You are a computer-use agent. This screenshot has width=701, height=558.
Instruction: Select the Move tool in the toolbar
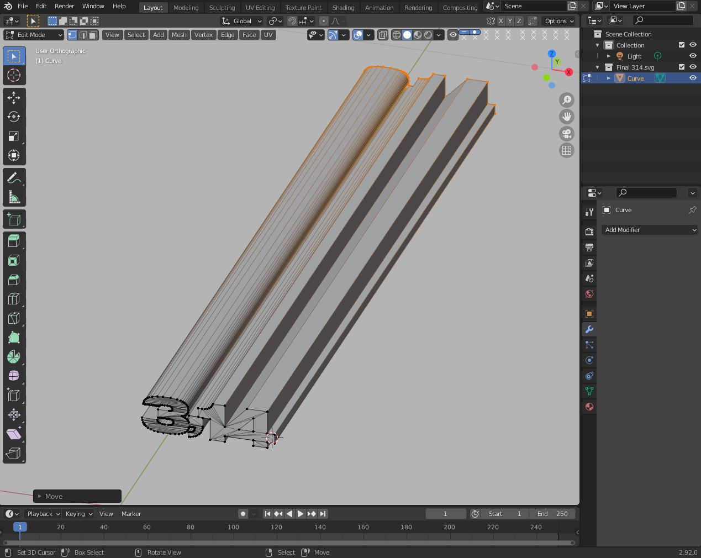point(14,98)
